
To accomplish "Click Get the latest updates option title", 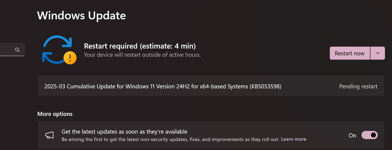I will coord(125,132).
